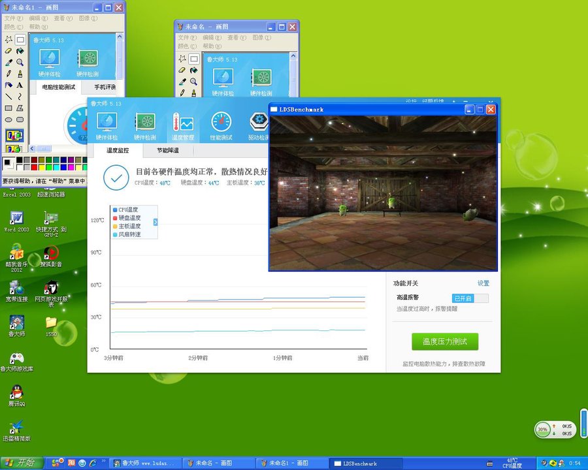588x470 pixels.
Task: Select the magnifier tool in 未命名1 Paint
Action: 20,63
